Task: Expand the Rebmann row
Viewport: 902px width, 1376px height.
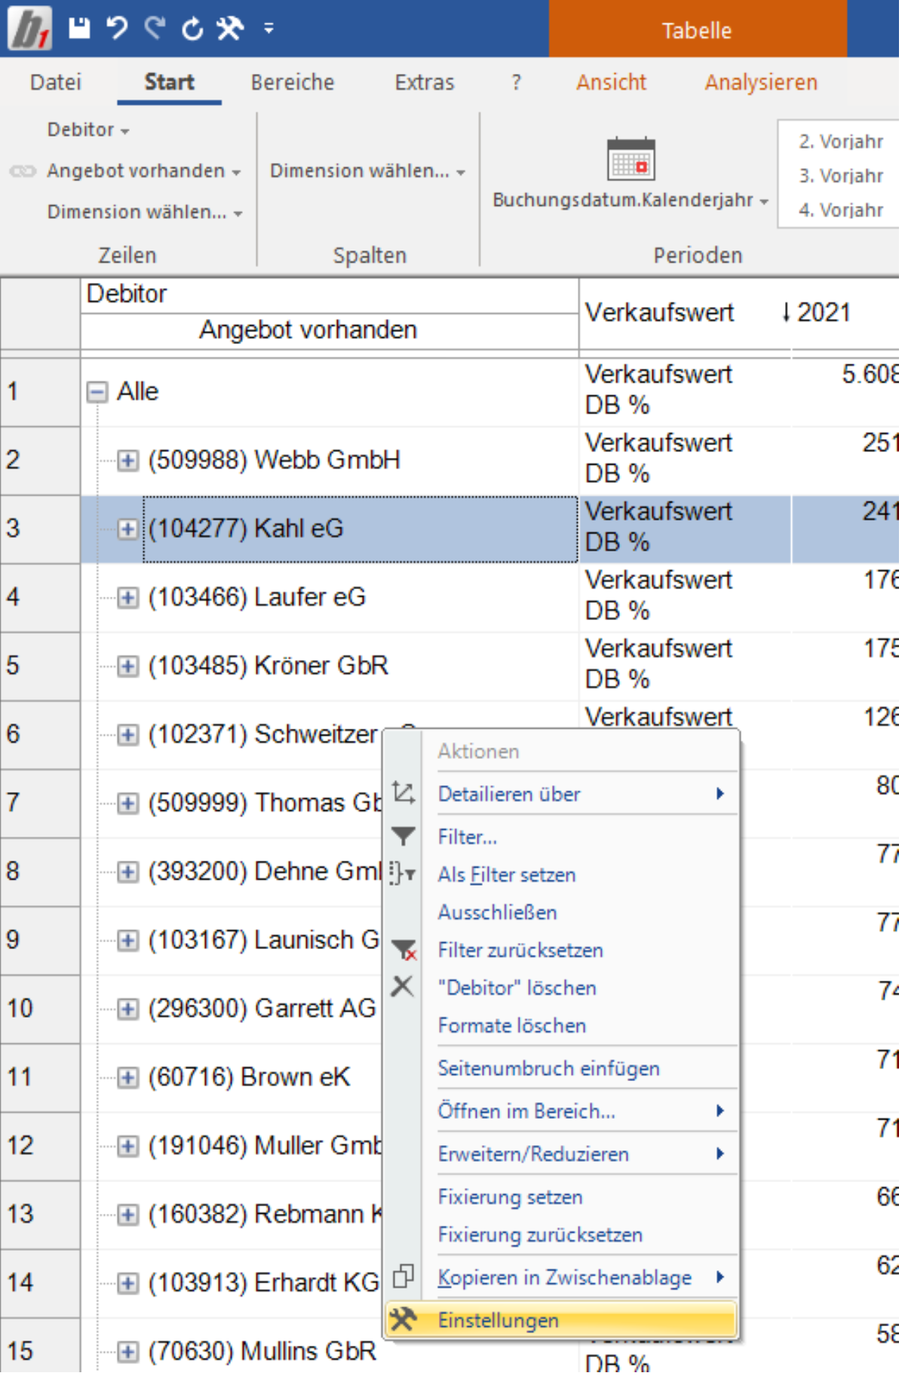Action: 127,1215
